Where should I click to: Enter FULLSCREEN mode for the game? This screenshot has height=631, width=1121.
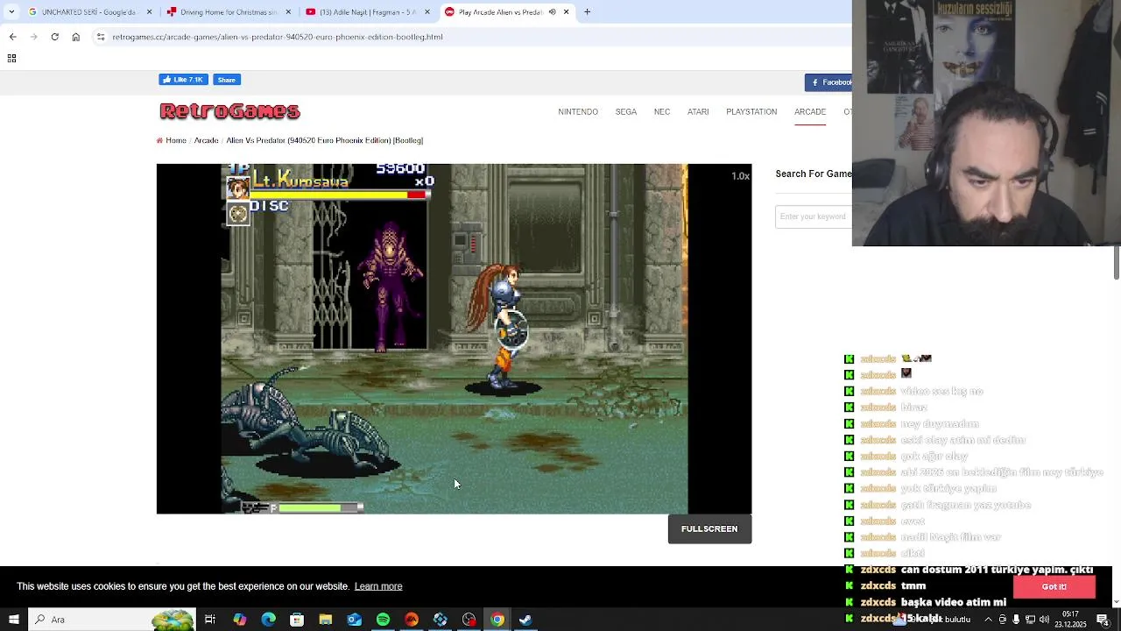point(709,528)
